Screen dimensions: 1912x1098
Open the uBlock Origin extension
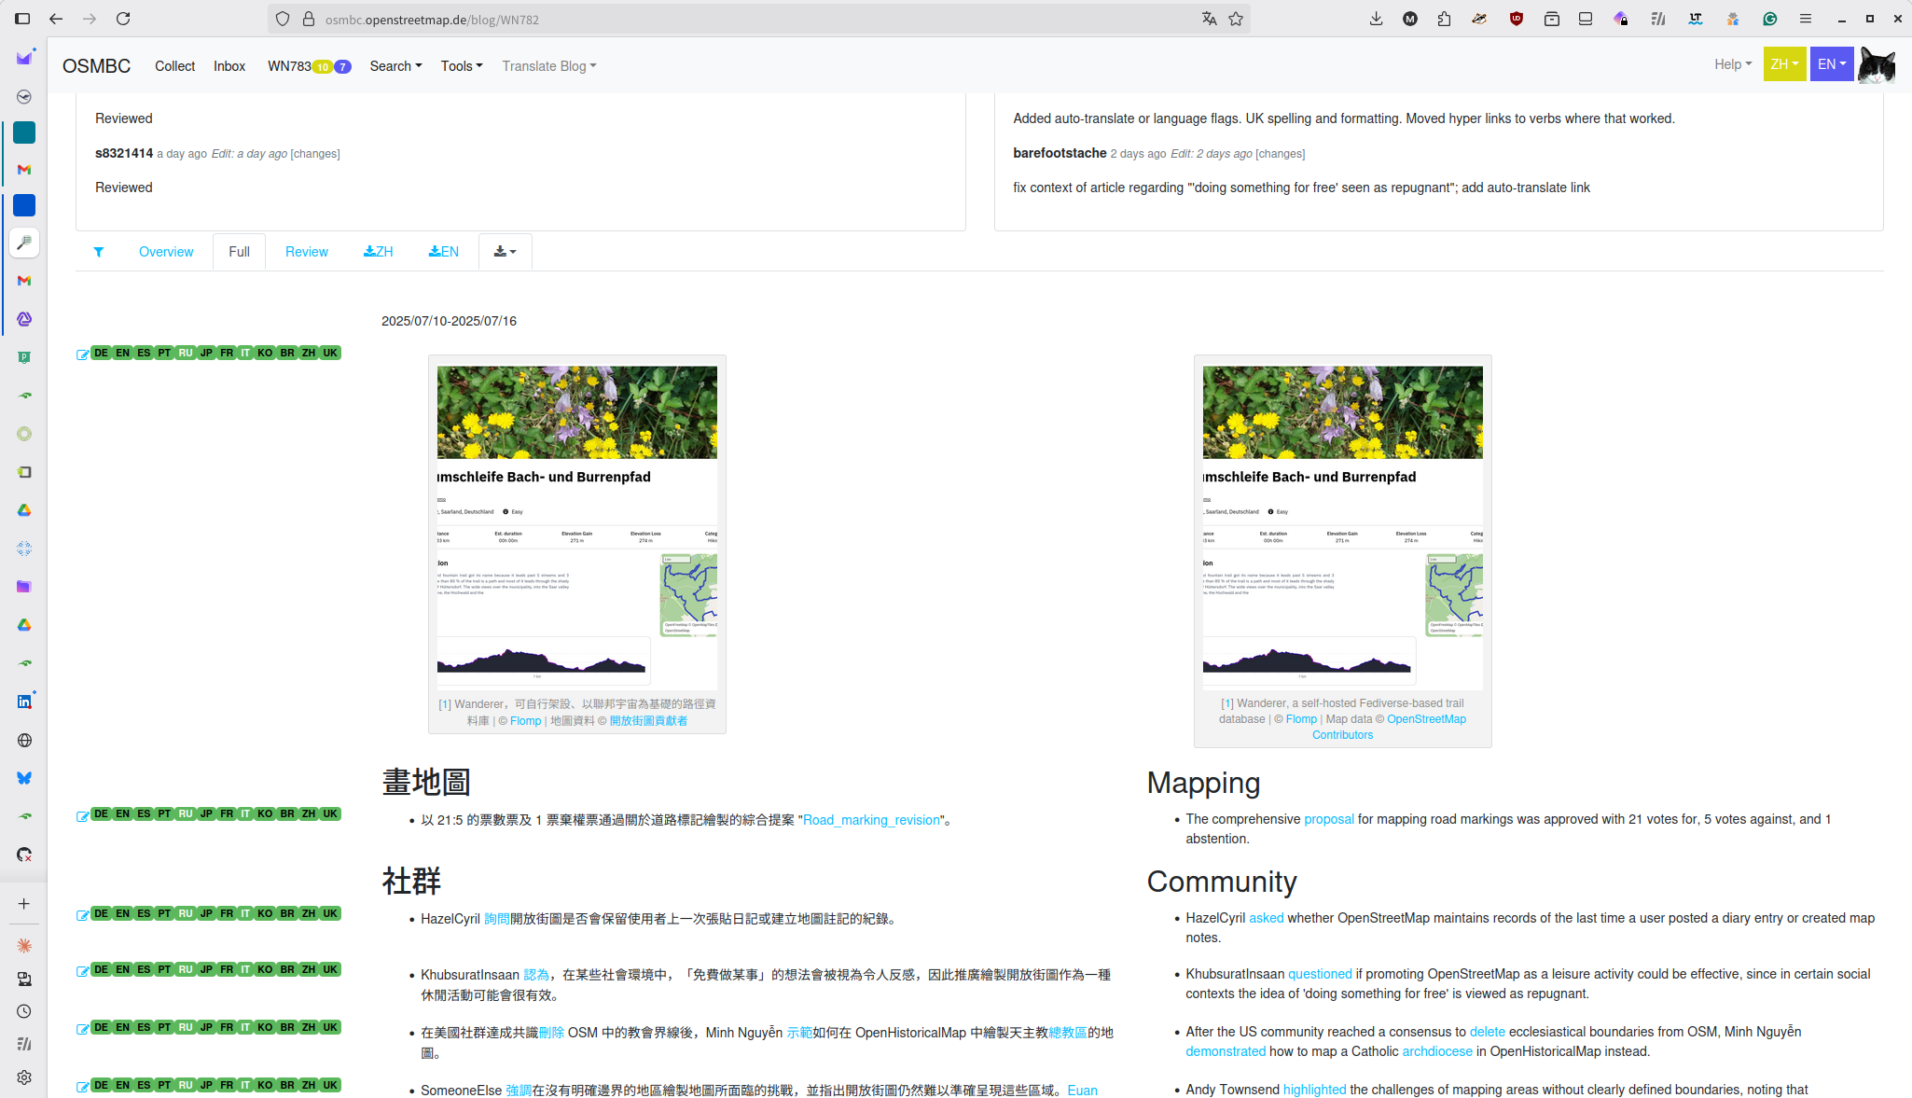click(1517, 19)
